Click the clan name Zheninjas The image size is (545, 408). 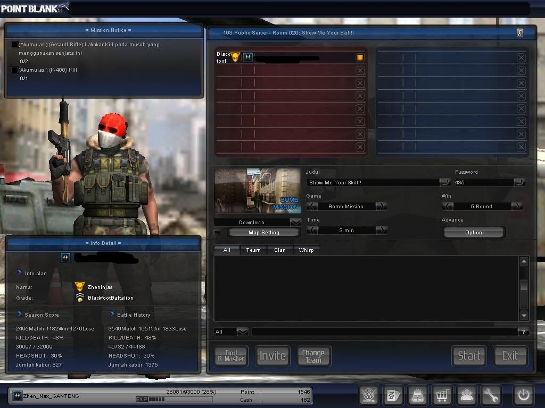(100, 287)
